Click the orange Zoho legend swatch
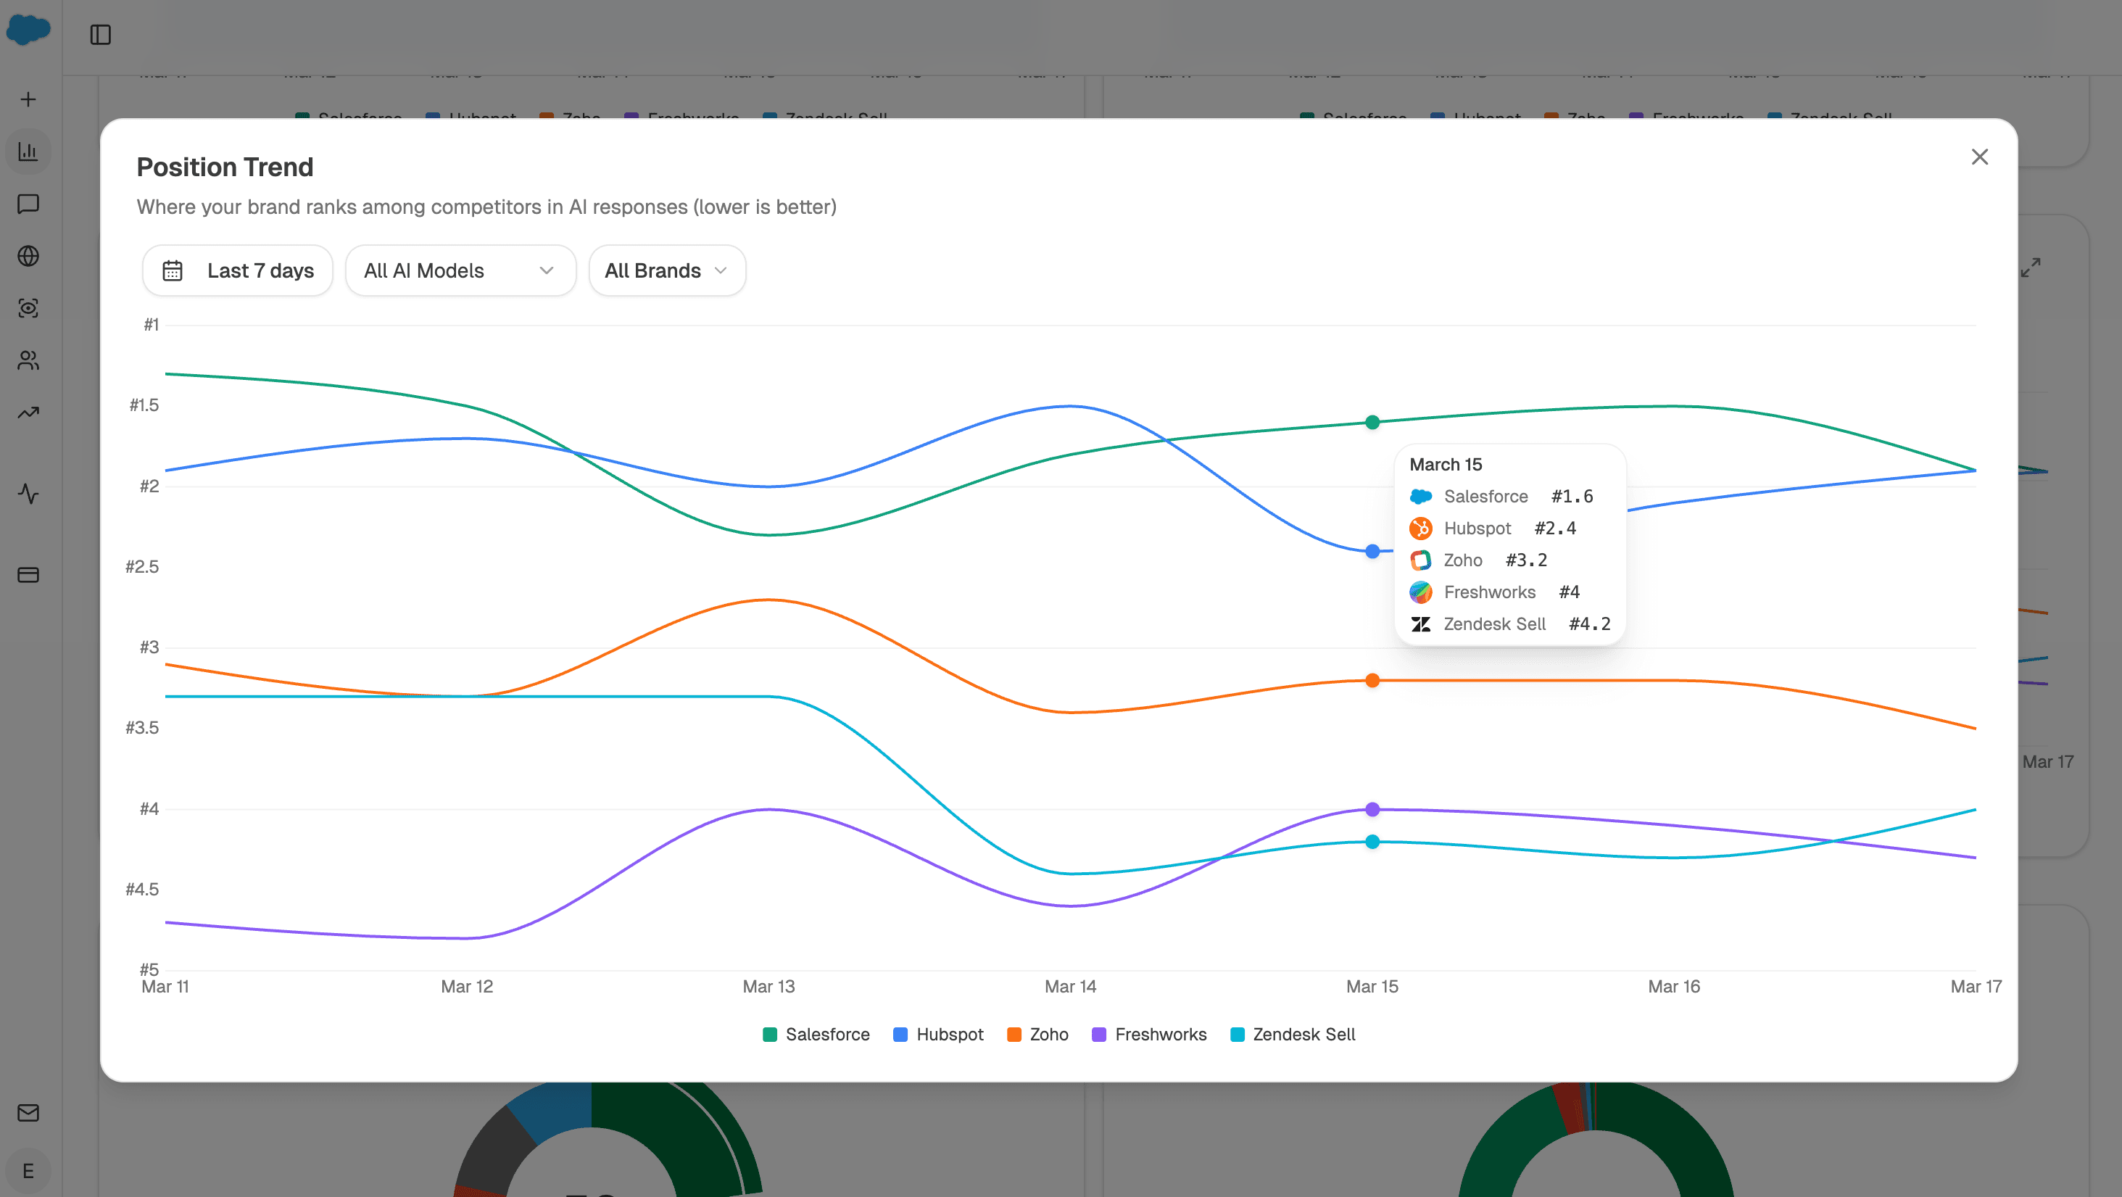 pyautogui.click(x=1014, y=1035)
